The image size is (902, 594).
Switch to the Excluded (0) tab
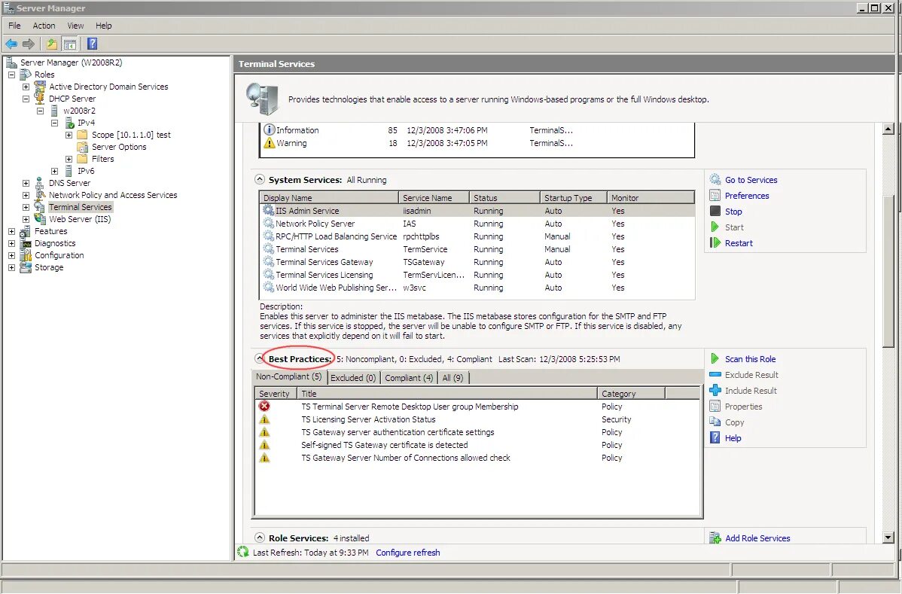352,378
